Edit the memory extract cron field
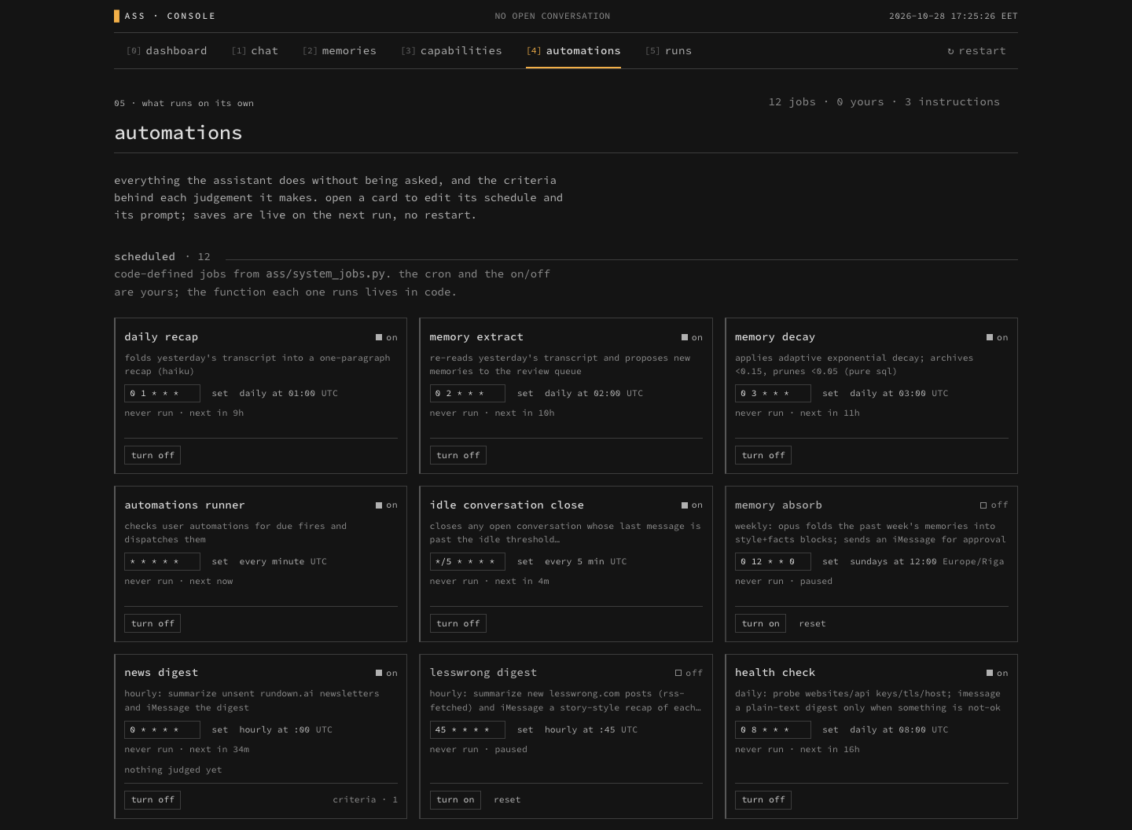 click(468, 393)
